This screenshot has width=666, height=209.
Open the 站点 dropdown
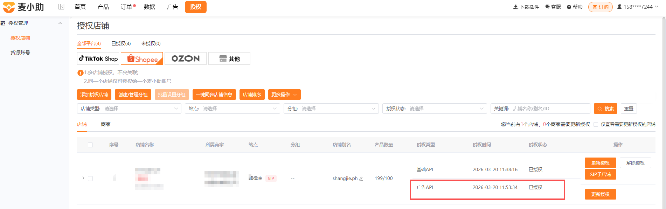[233, 109]
